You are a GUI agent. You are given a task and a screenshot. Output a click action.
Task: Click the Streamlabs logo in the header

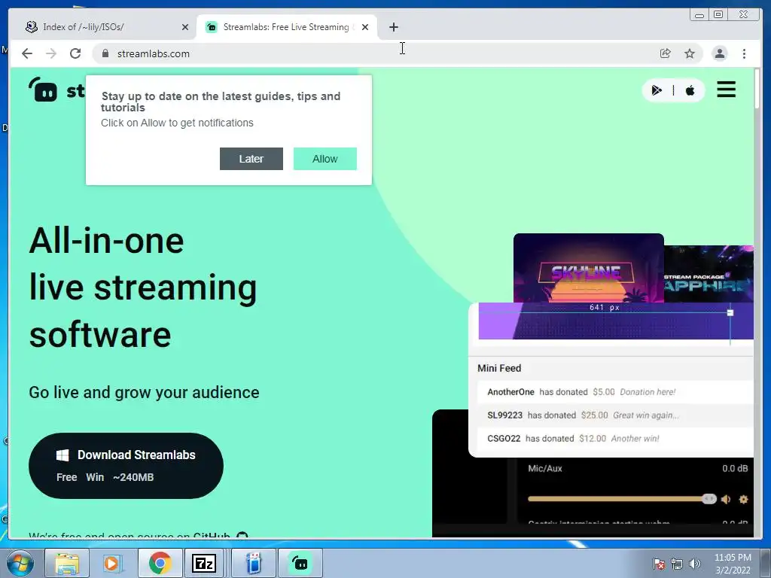tap(56, 90)
